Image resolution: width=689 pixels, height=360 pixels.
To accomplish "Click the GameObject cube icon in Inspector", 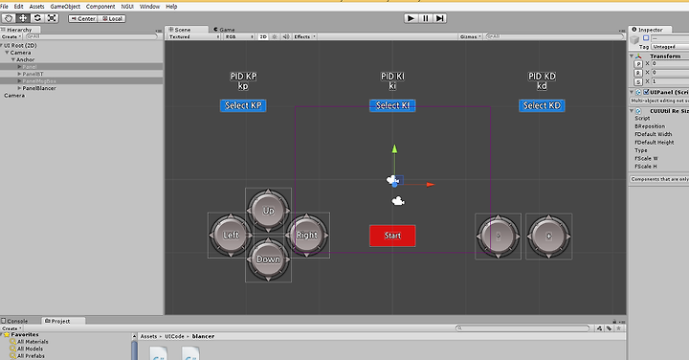I will 634,40.
